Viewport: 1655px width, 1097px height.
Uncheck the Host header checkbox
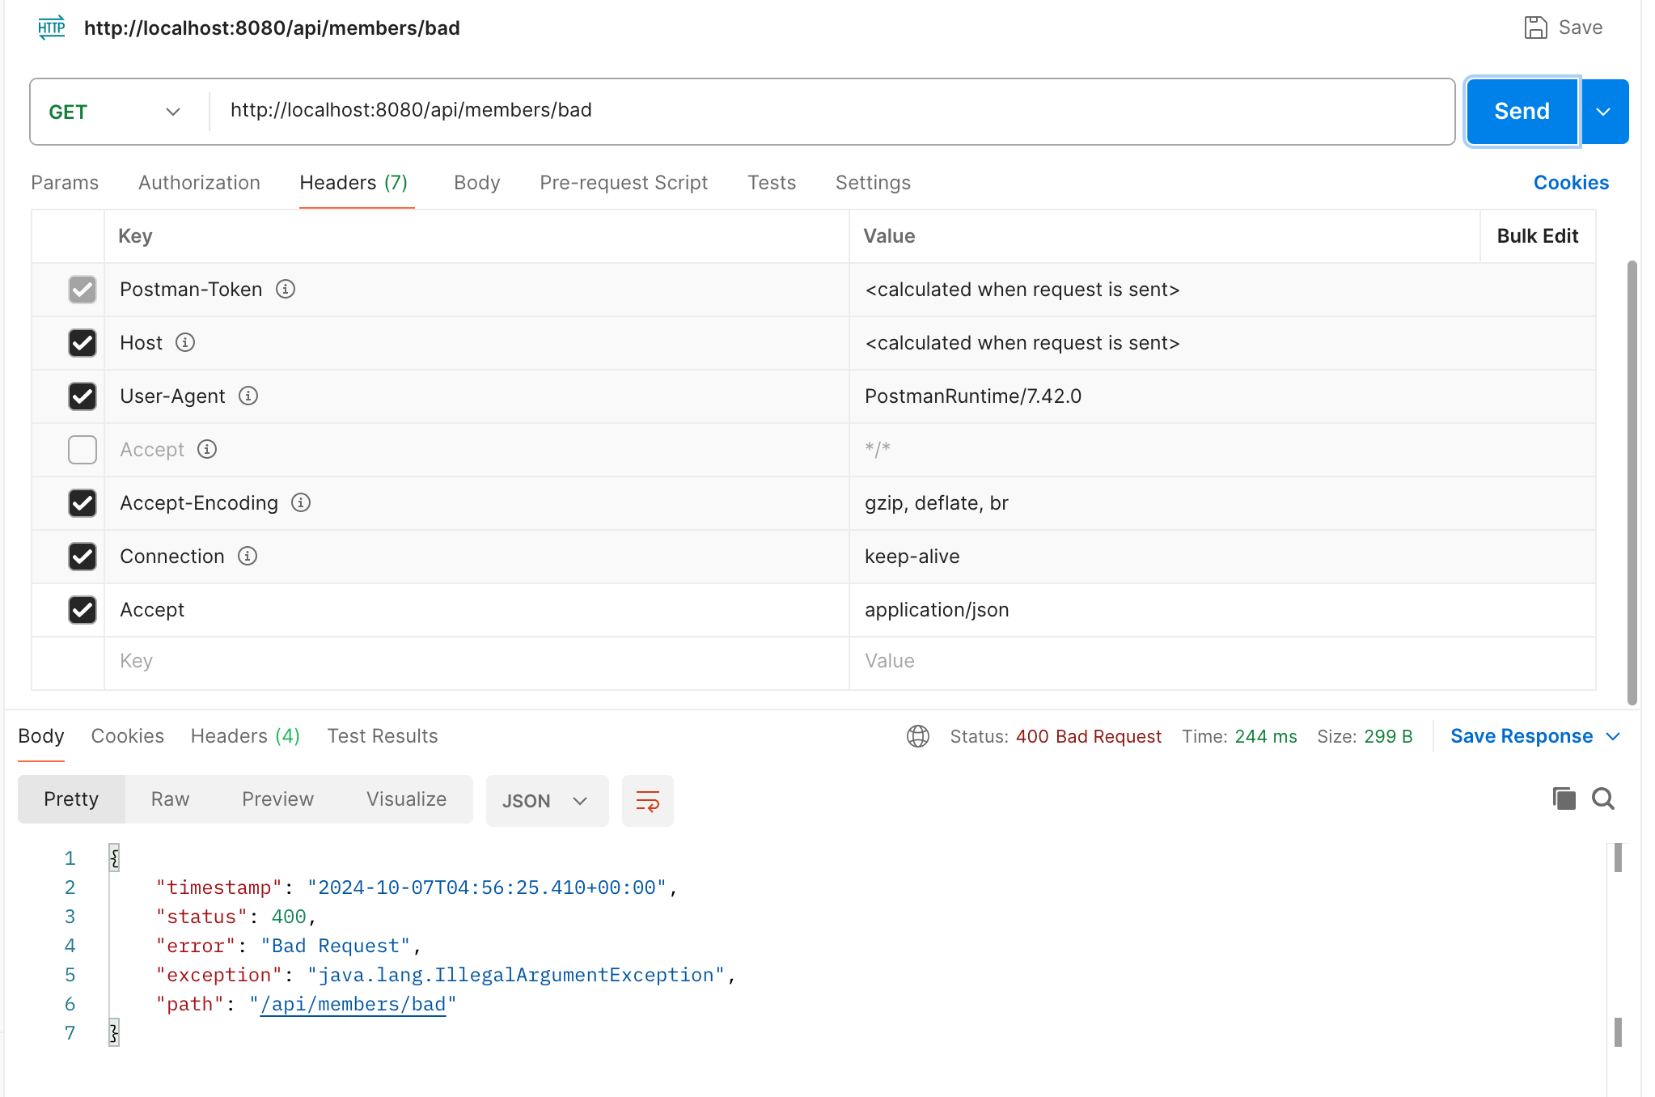coord(83,343)
